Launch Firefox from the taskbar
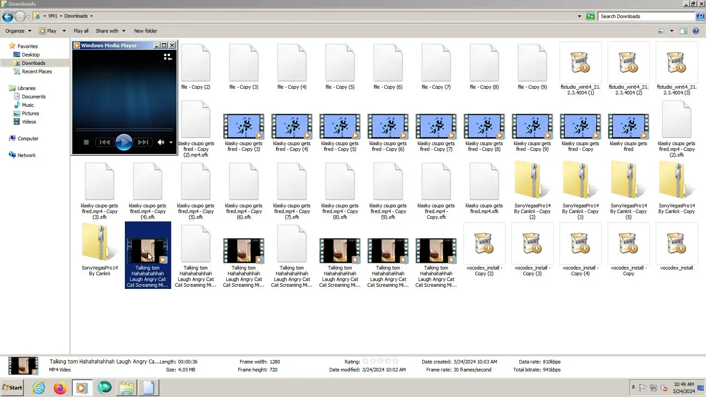Screen dimensions: 706x397 pos(60,388)
